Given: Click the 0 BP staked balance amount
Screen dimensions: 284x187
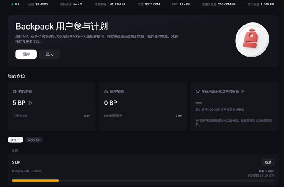Looking at the screenshot, I should pos(111,103).
